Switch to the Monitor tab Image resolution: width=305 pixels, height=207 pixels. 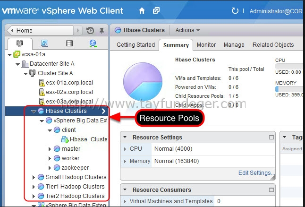point(206,45)
